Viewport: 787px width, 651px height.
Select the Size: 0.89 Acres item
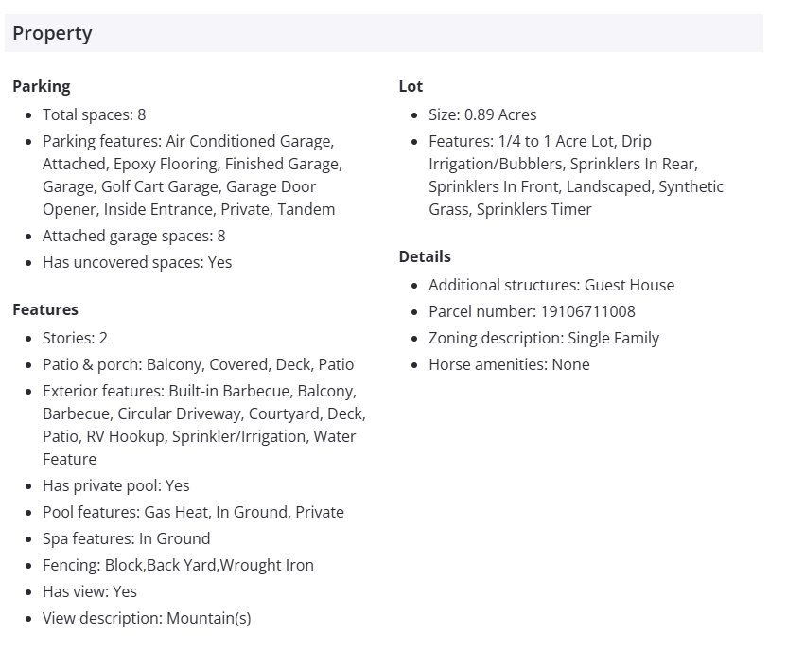481,114
